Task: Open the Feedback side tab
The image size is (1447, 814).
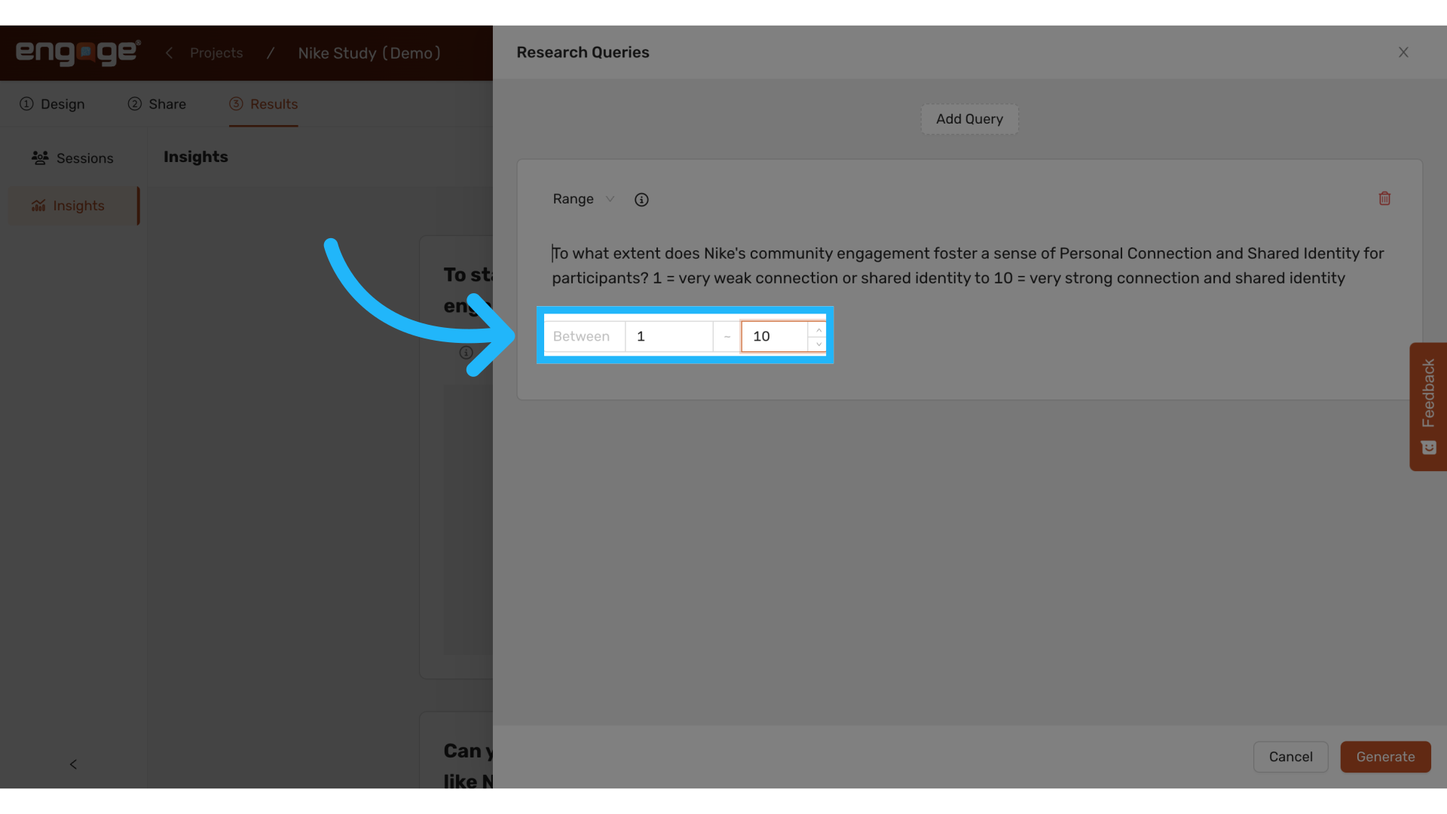Action: [x=1428, y=407]
